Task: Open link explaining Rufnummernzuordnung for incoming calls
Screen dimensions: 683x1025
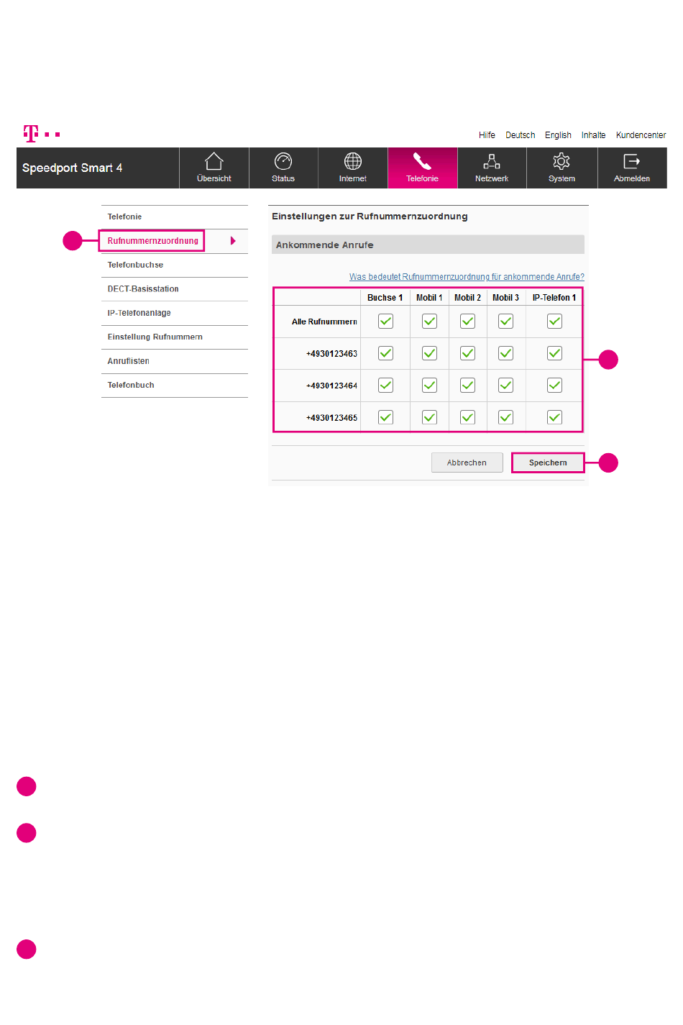Action: (467, 277)
